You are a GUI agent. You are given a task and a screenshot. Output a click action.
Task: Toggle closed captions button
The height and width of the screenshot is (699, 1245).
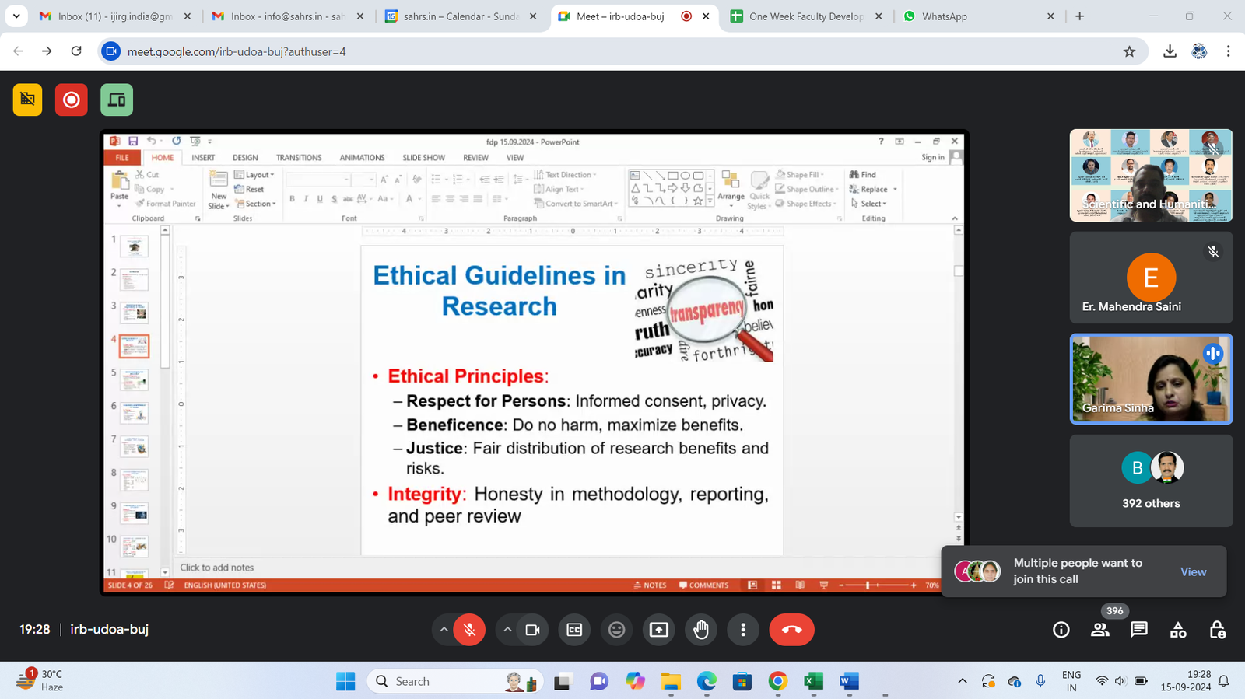[x=574, y=630]
